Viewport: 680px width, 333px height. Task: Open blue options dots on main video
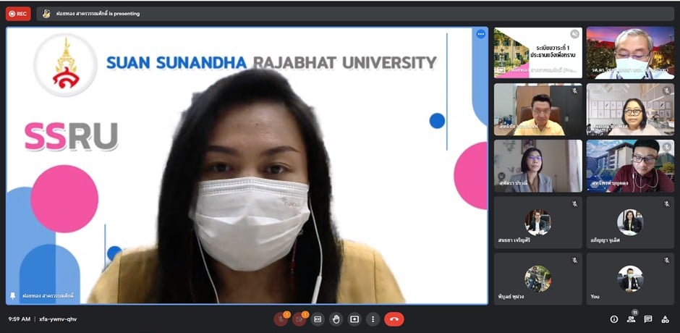coord(480,34)
